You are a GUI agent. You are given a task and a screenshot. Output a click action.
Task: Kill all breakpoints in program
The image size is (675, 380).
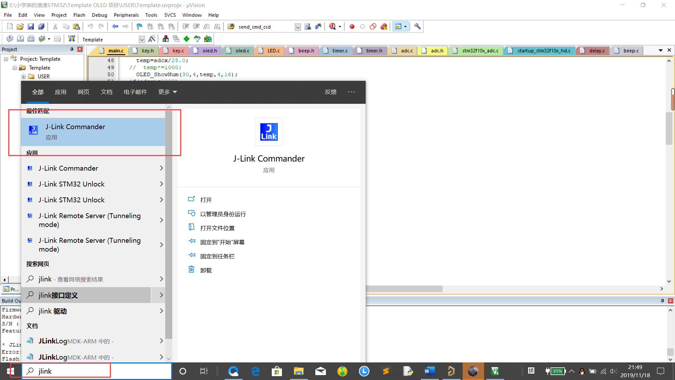pyautogui.click(x=384, y=26)
